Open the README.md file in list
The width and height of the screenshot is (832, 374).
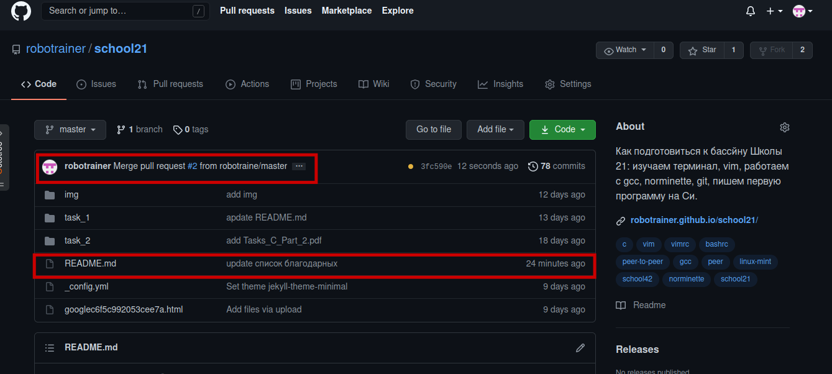point(90,263)
